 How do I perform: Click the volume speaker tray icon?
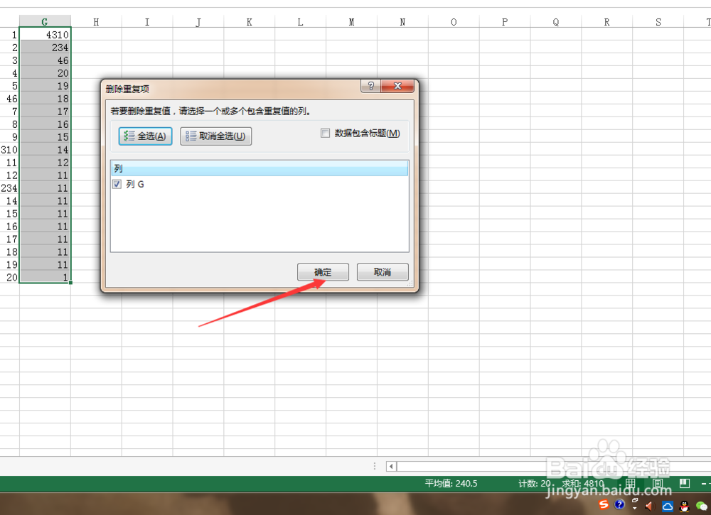[x=650, y=506]
